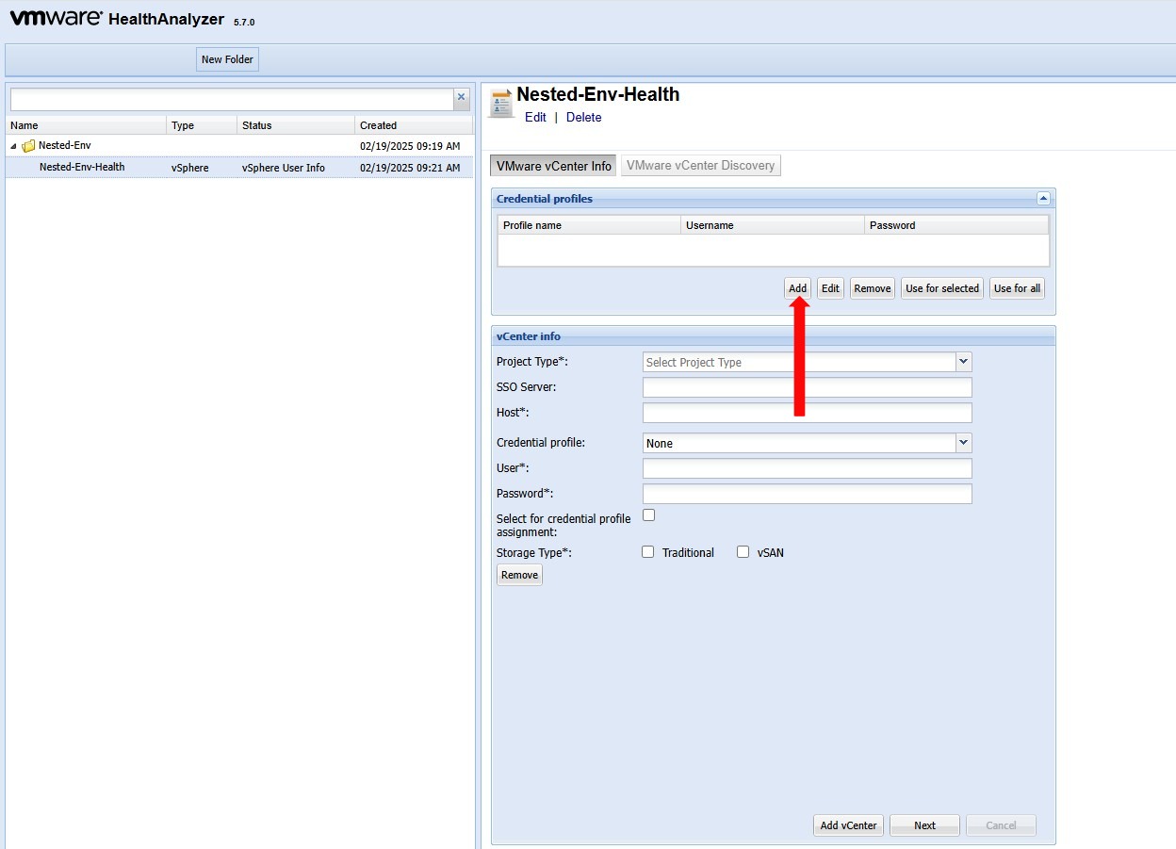The height and width of the screenshot is (849, 1176).
Task: Enable the Traditional storage type checkbox
Action: point(648,552)
